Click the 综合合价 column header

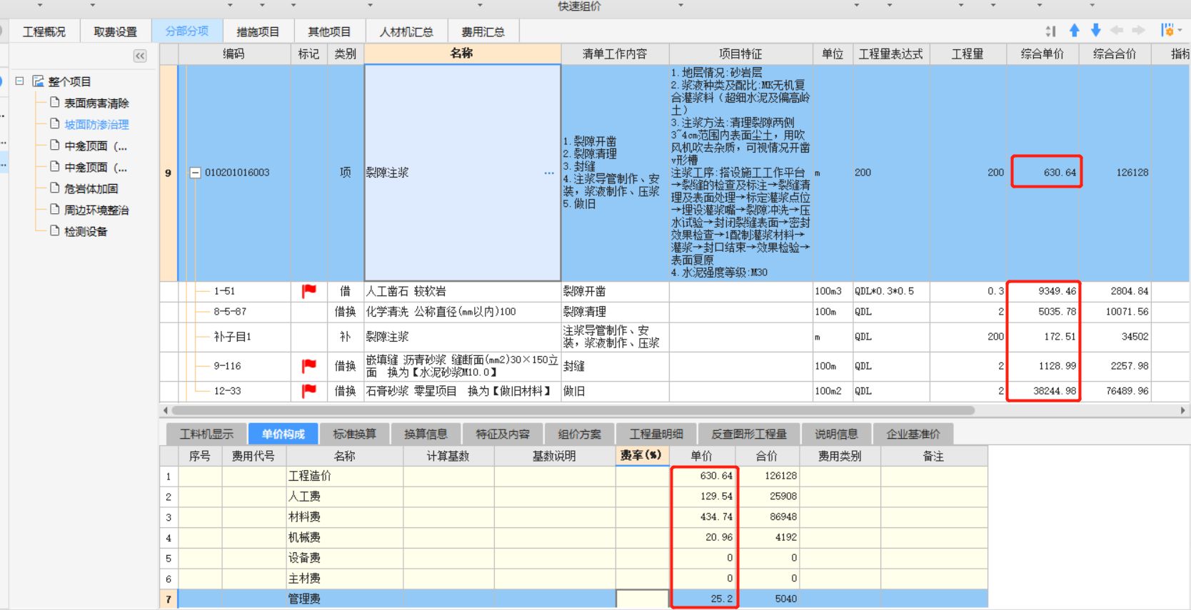pyautogui.click(x=1115, y=54)
